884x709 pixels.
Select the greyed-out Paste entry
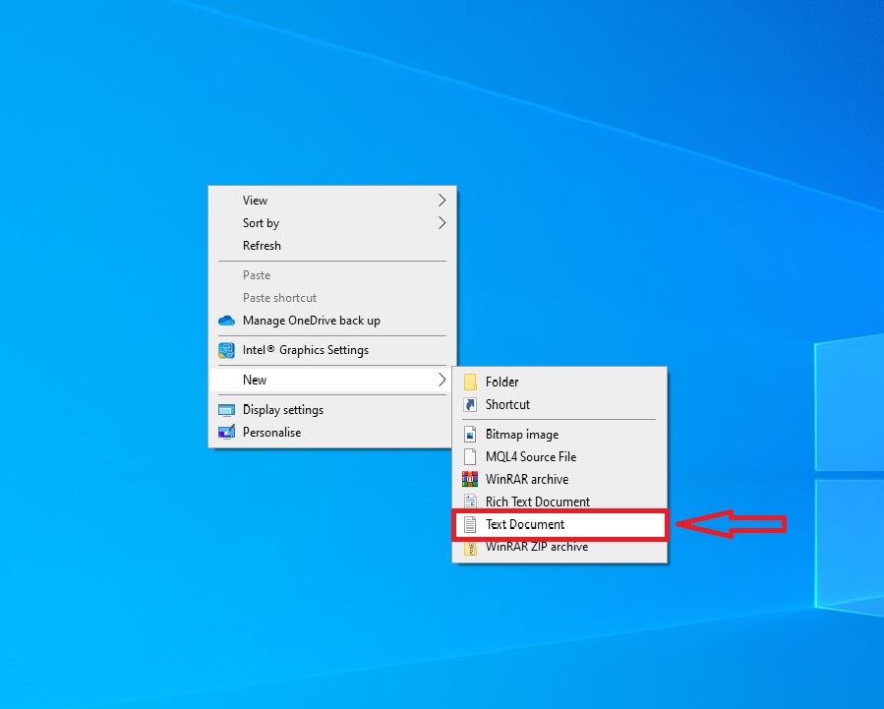pyautogui.click(x=332, y=275)
